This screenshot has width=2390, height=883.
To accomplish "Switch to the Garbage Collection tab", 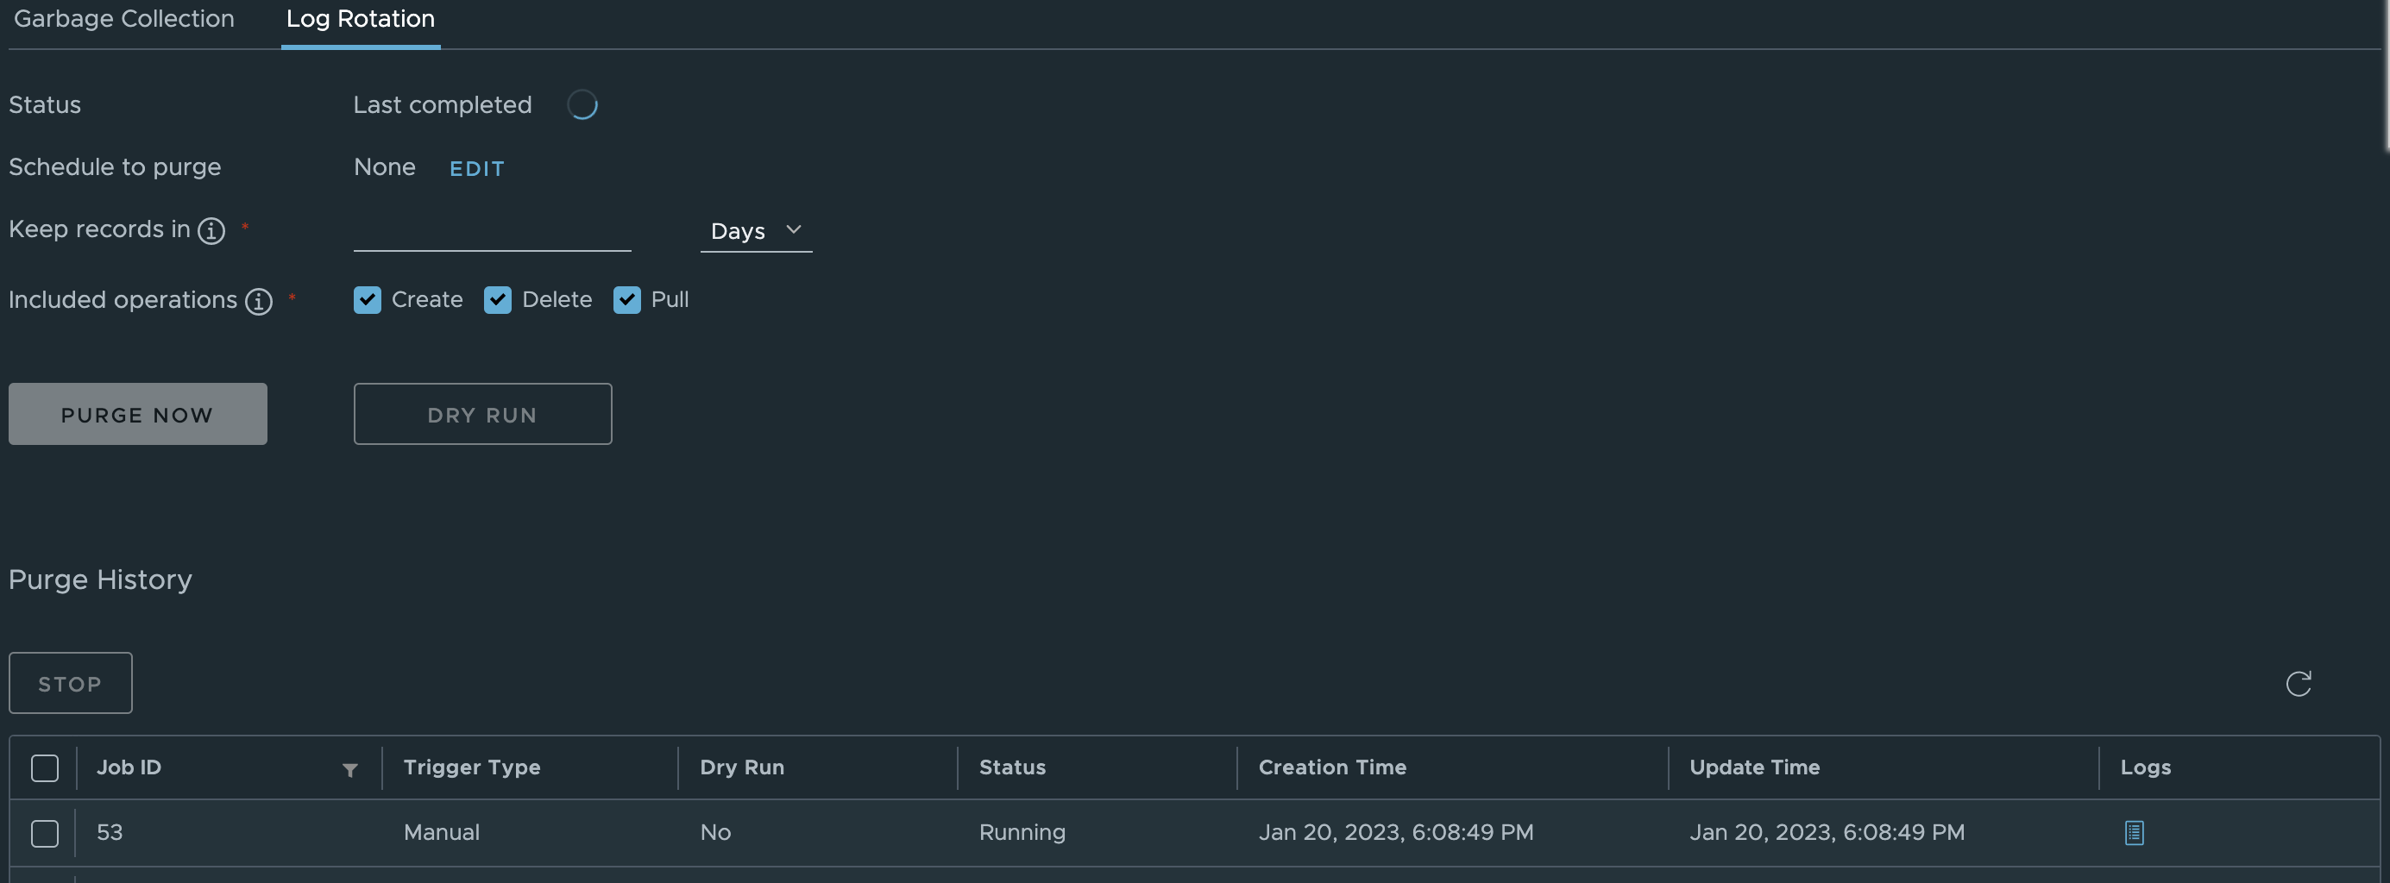I will 123,19.
